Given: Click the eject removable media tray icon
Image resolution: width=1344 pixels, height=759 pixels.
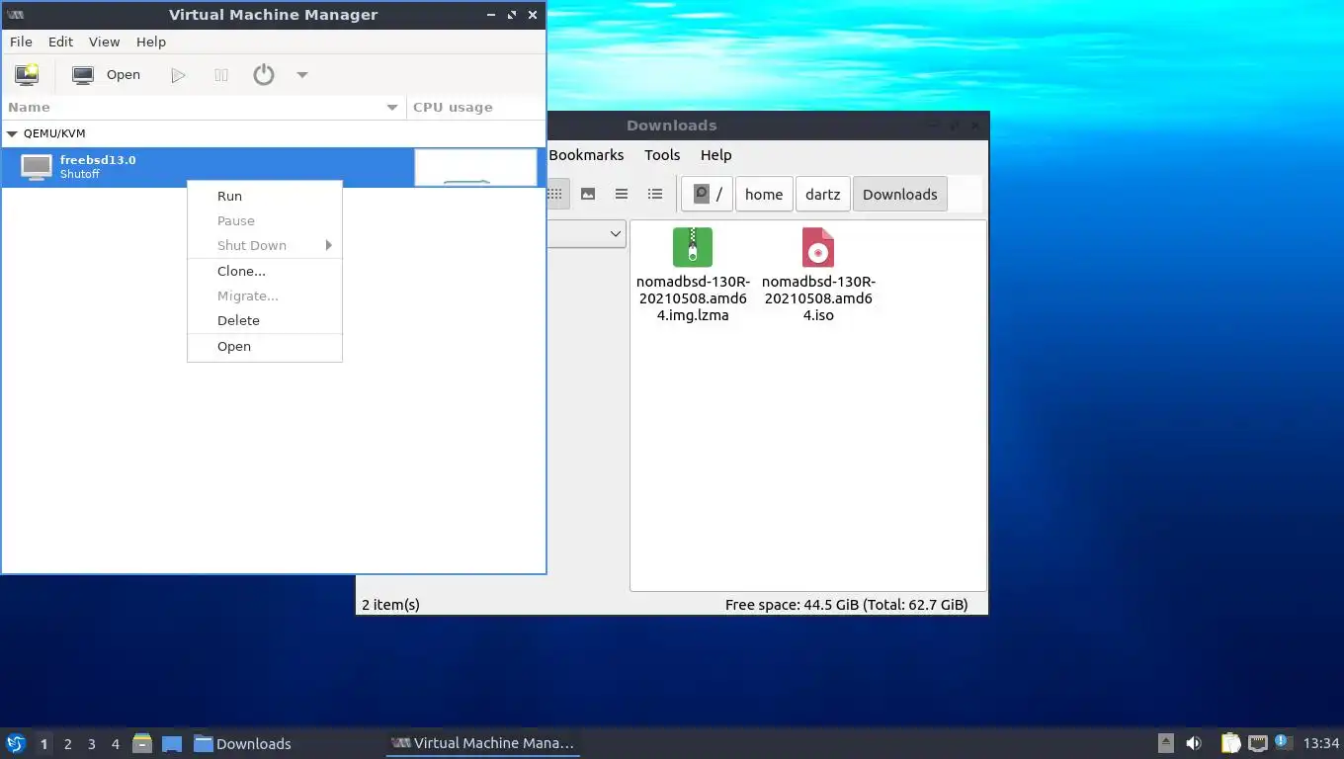Looking at the screenshot, I should (x=1166, y=743).
